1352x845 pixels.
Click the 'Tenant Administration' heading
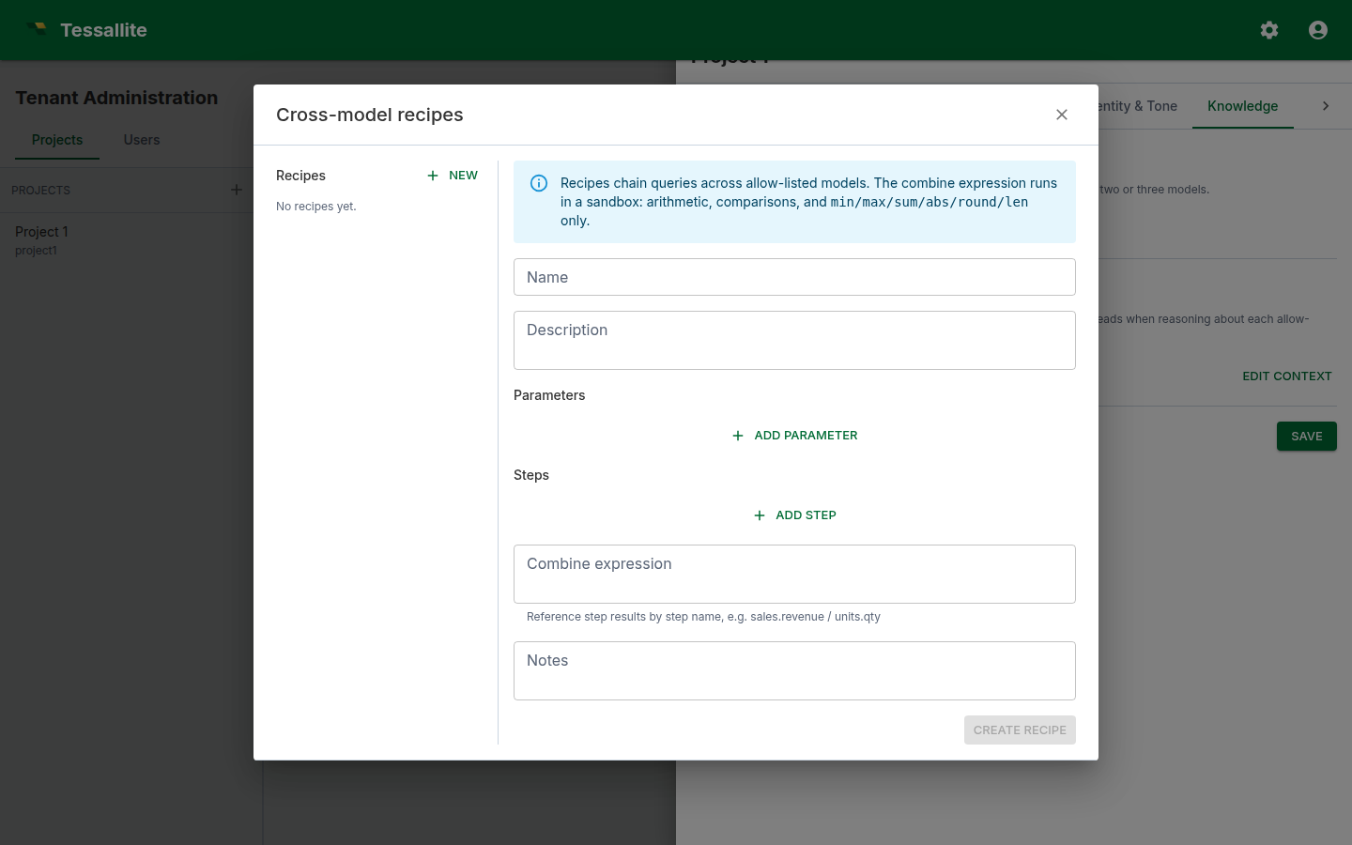click(x=116, y=98)
